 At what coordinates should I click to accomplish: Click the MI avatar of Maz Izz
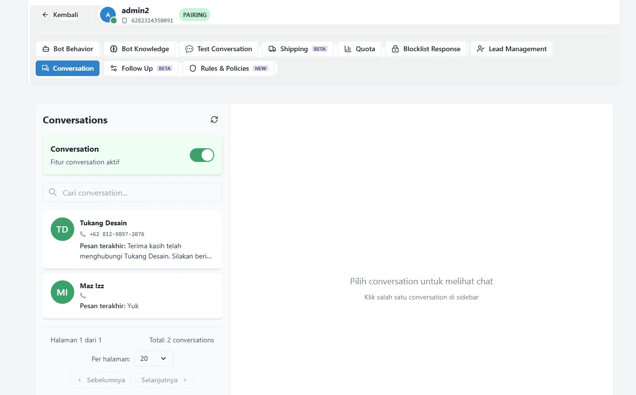(x=62, y=292)
